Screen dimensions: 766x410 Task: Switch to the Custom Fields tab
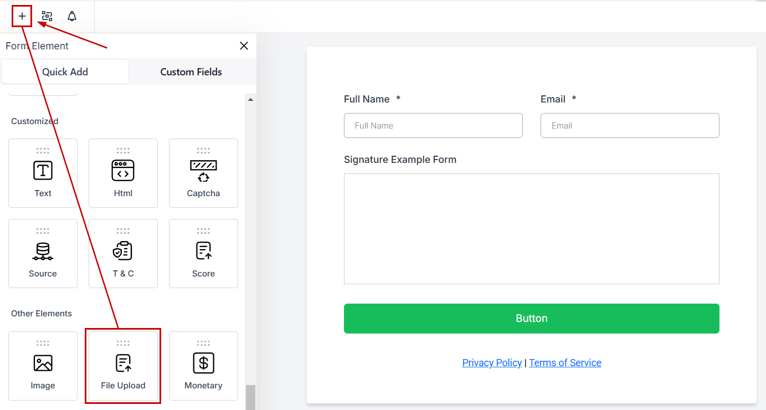pos(191,72)
